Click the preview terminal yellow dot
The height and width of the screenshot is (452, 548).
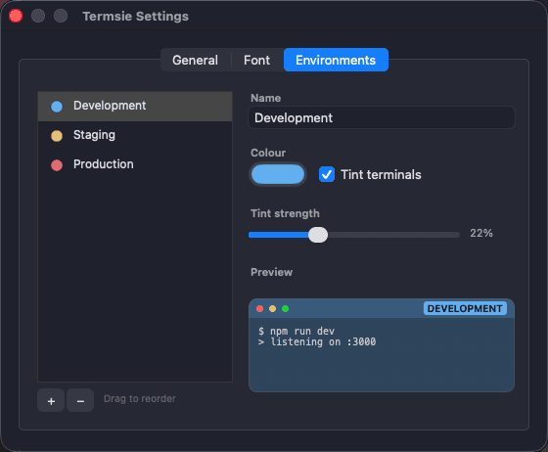273,309
